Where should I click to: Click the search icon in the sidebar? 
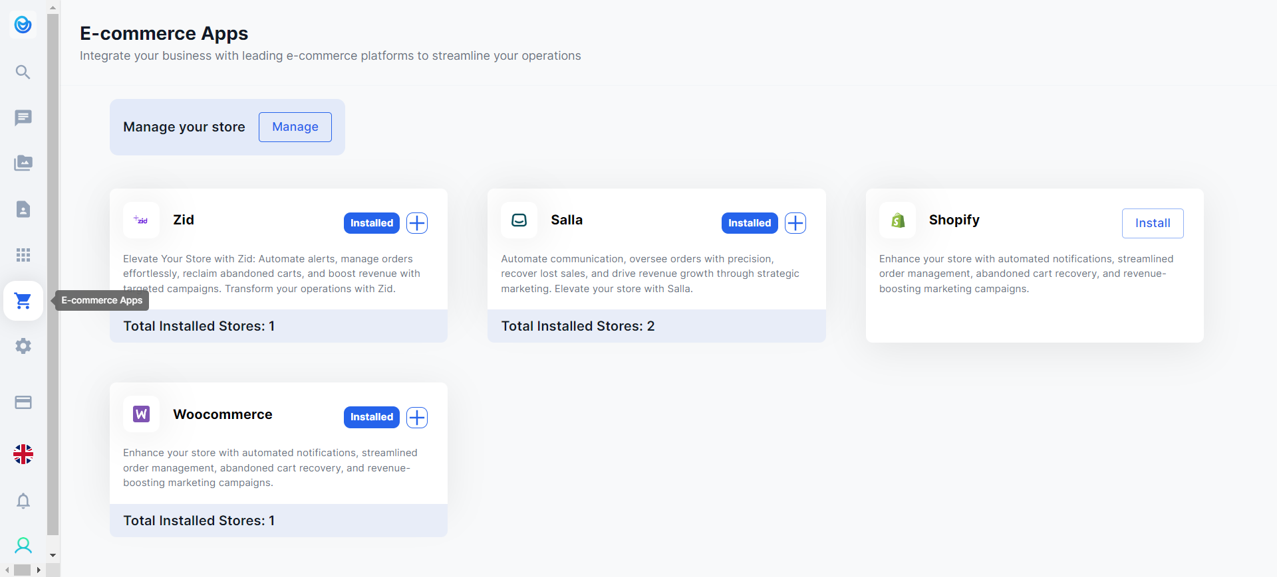pos(23,72)
